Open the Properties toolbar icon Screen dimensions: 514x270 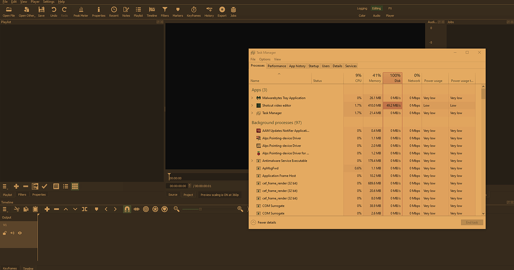[99, 10]
